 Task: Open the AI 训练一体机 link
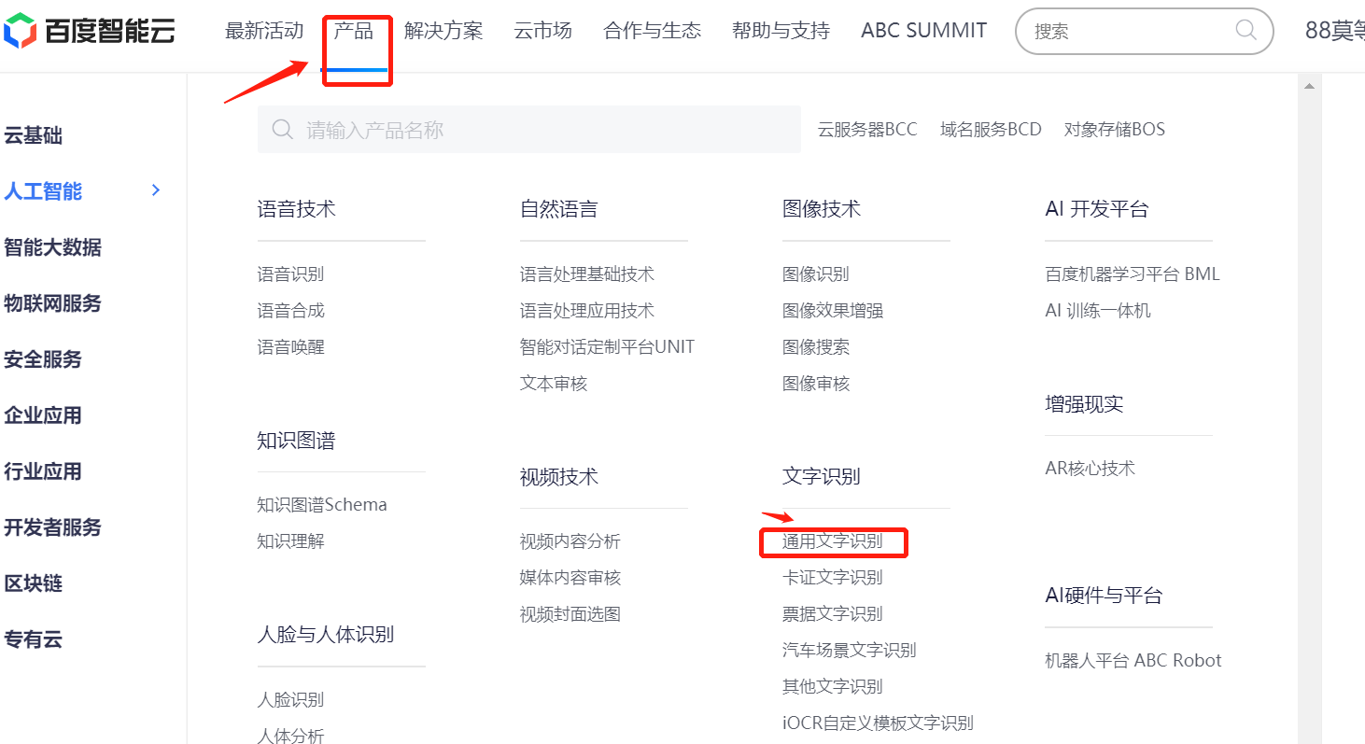point(1098,310)
